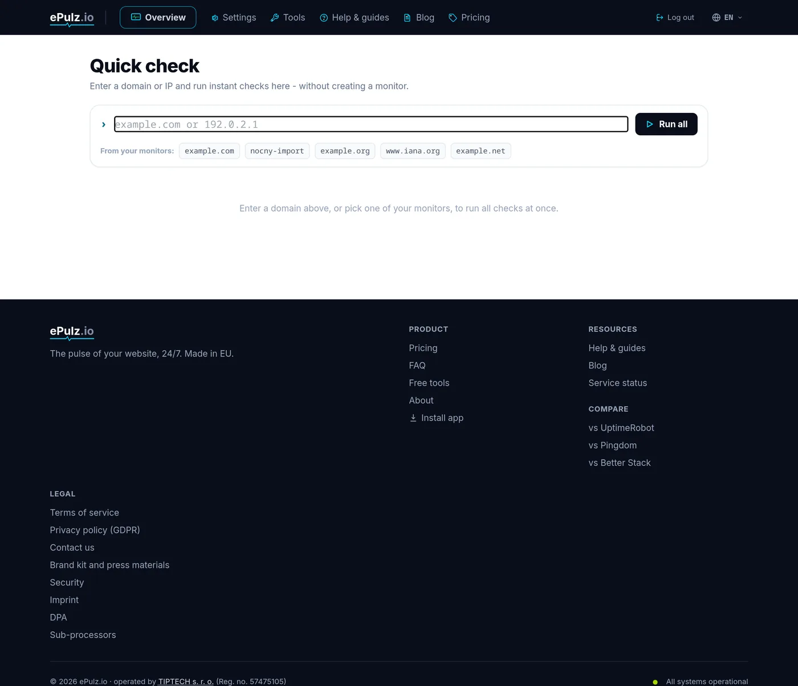This screenshot has width=798, height=686.
Task: Open Terms of service link
Action: [x=84, y=513]
